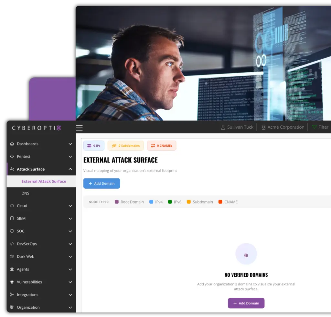Click the globe icon above No Verified Domains
This screenshot has width=331, height=317.
pos(246,255)
